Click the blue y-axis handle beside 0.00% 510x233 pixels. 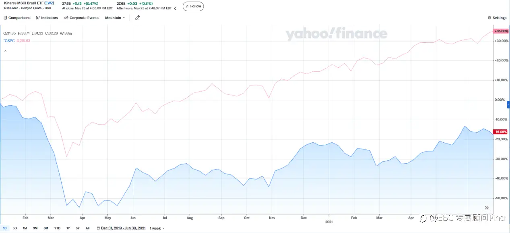click(x=508, y=104)
